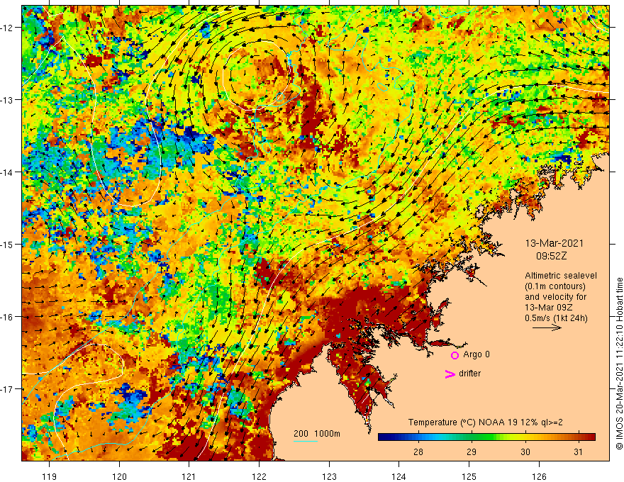Click the color bar value 30
This screenshot has width=624, height=482.
click(x=525, y=452)
